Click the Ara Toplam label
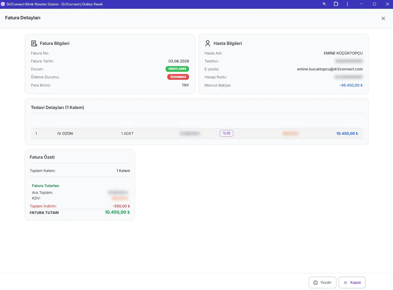Viewport: 393px width, 290px height. 42,192
